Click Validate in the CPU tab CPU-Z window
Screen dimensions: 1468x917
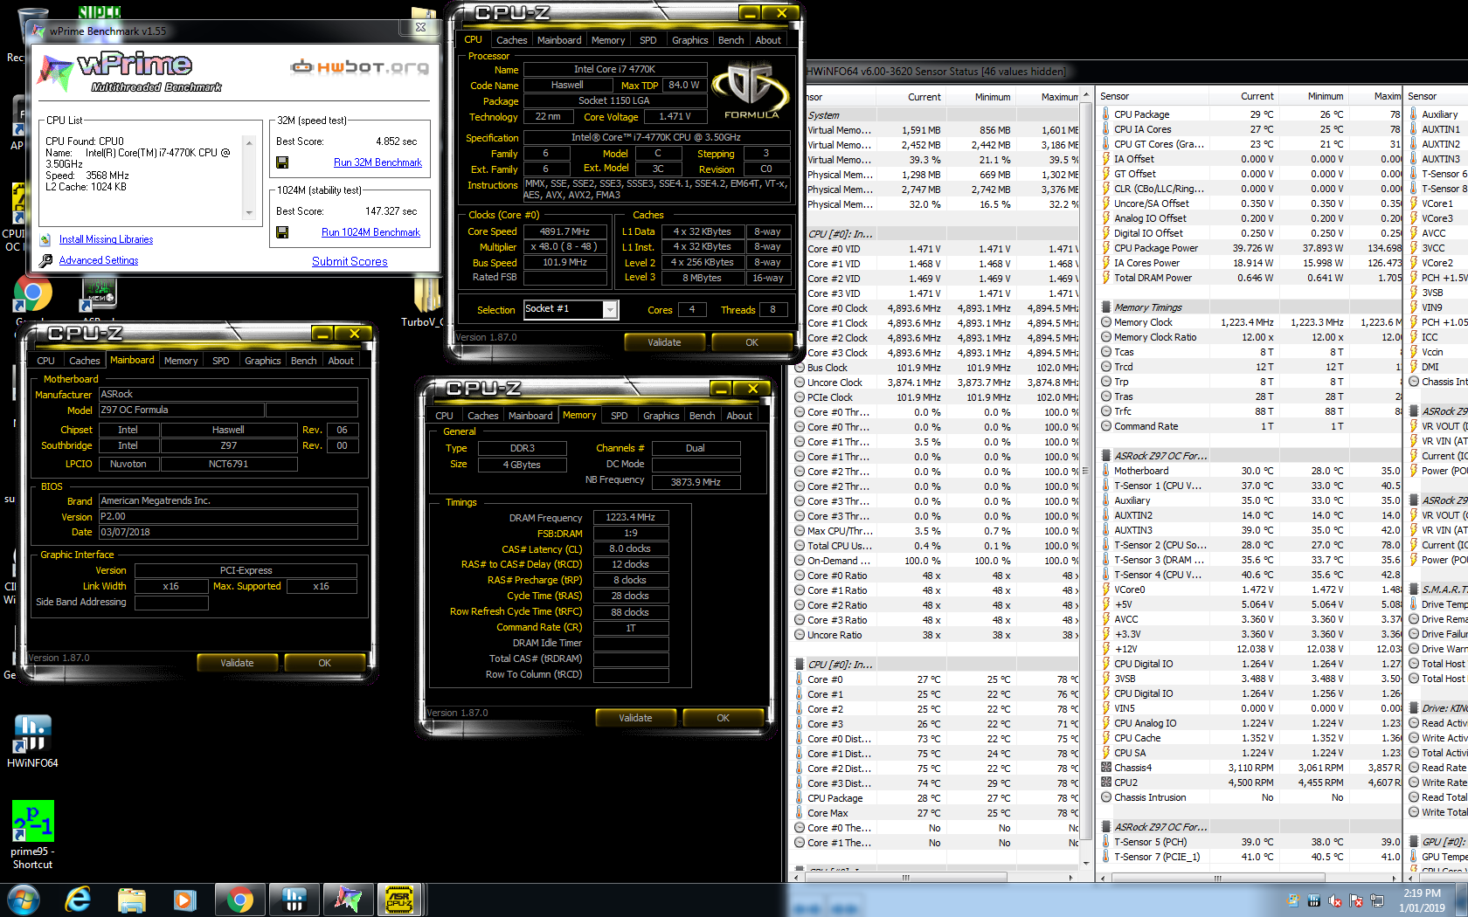point(664,342)
